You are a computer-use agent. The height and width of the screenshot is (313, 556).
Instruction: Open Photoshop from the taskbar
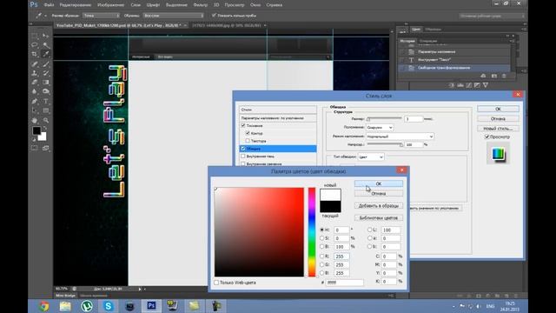tap(151, 305)
